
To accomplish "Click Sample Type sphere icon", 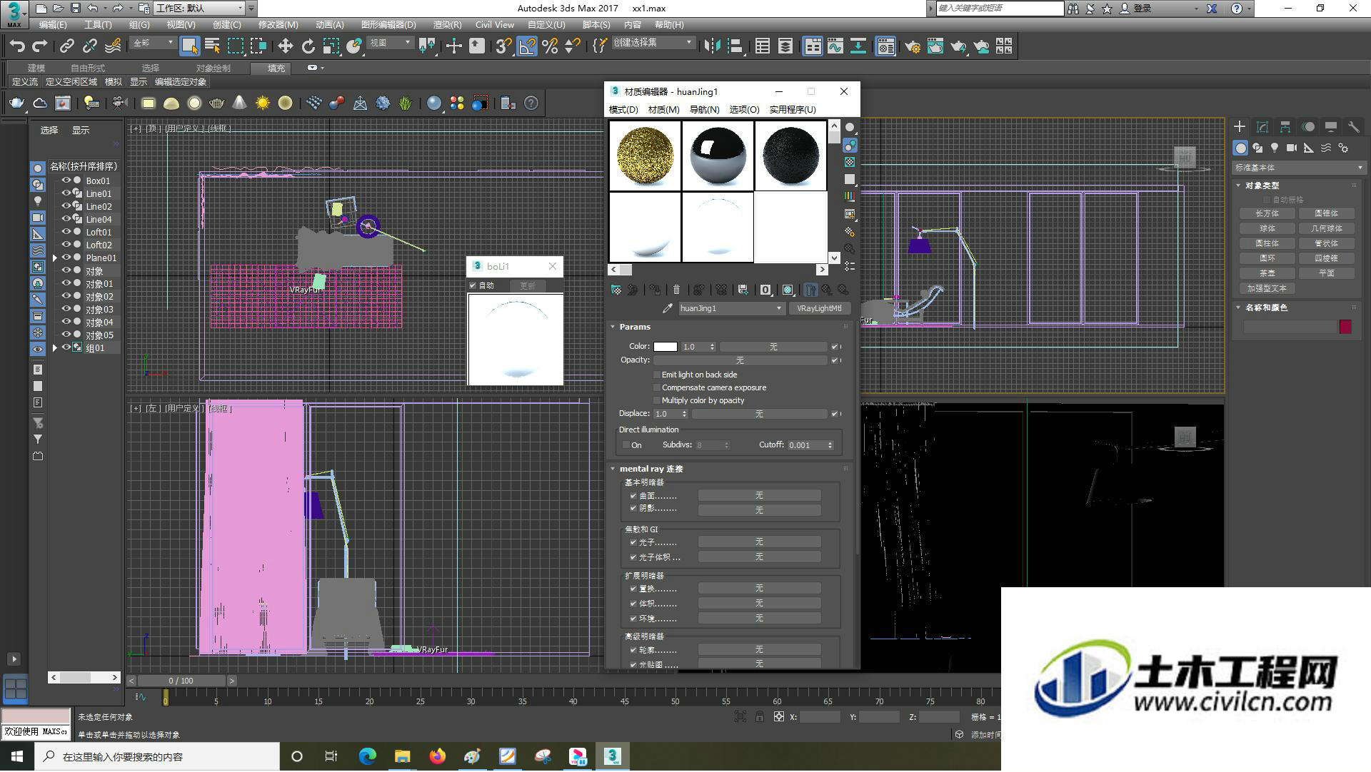I will [850, 127].
